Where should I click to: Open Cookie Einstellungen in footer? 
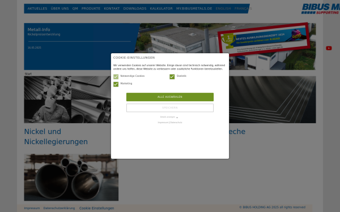click(96, 208)
